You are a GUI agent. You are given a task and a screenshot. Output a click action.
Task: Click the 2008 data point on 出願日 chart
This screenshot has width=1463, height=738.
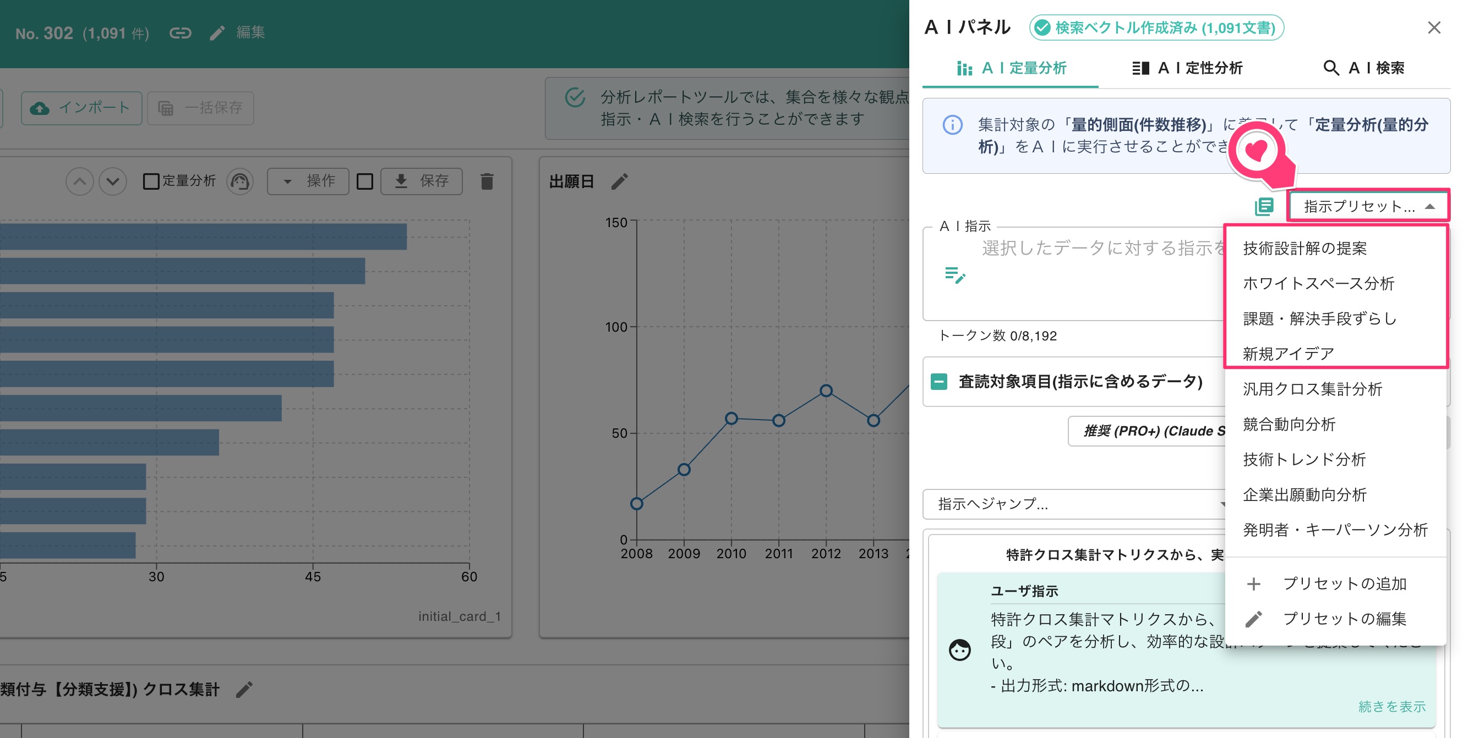tap(637, 504)
